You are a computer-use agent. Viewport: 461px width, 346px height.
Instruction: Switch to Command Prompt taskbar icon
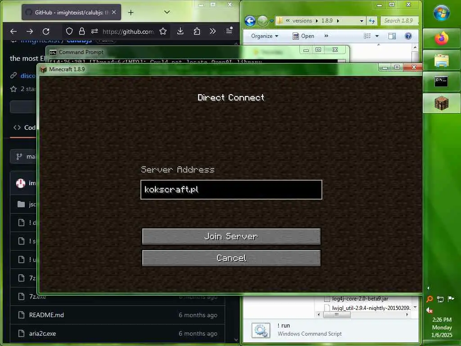[441, 82]
